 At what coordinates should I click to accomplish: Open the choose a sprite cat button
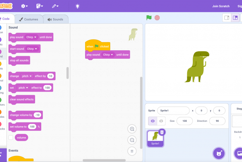(x=219, y=154)
